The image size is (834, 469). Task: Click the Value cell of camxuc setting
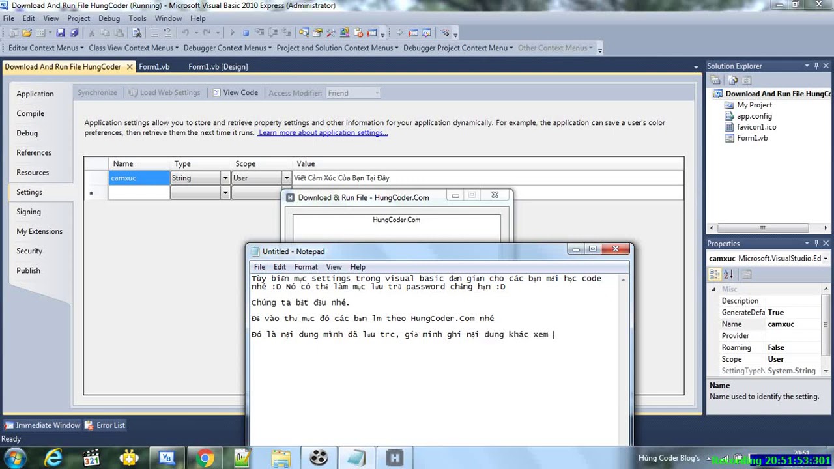click(488, 178)
